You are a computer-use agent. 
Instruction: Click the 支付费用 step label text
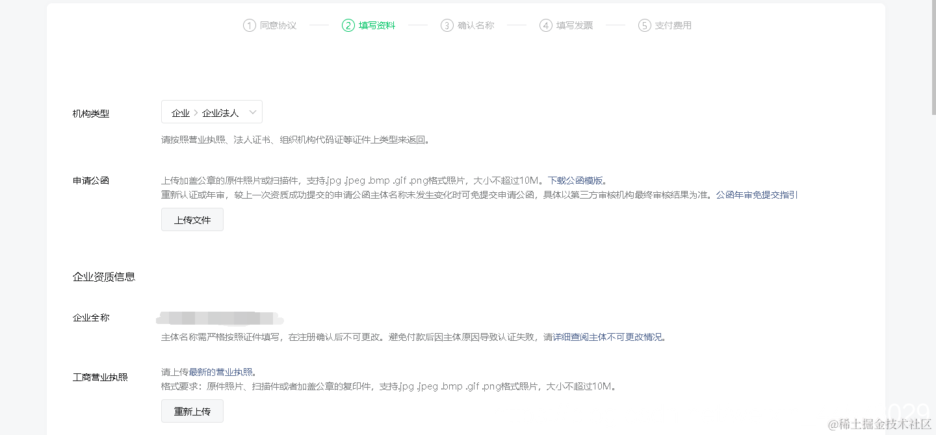pyautogui.click(x=673, y=25)
